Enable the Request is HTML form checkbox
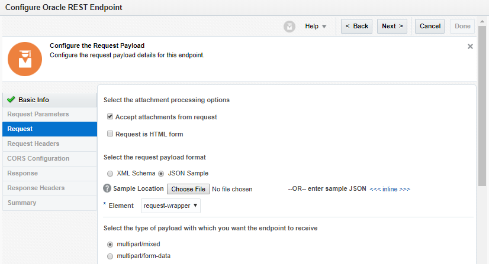 110,134
